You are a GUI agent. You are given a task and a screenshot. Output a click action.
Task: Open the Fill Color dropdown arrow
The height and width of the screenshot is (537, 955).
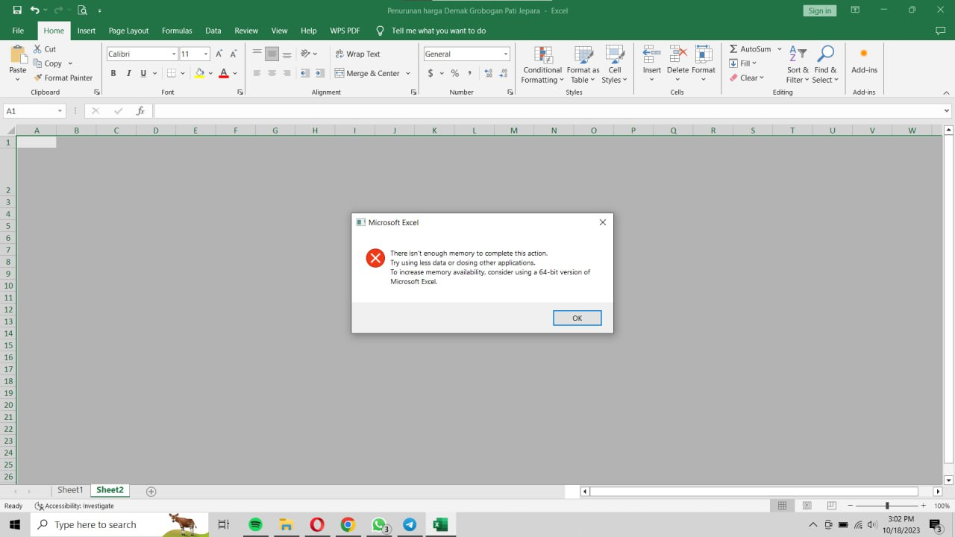tap(210, 73)
